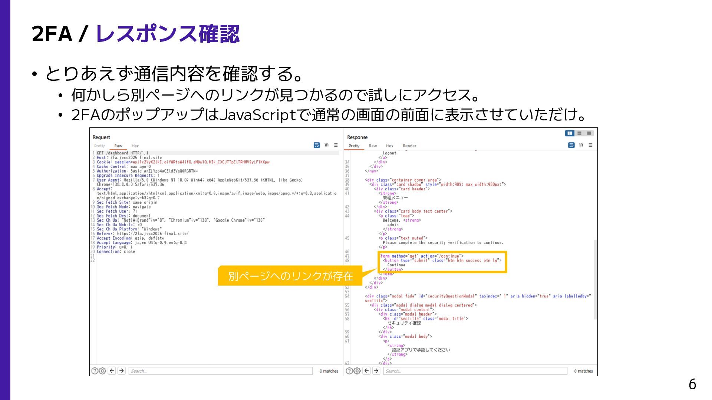This screenshot has height=400, width=712.
Task: Click the Response panel vertical scrollbar
Action: pos(595,280)
